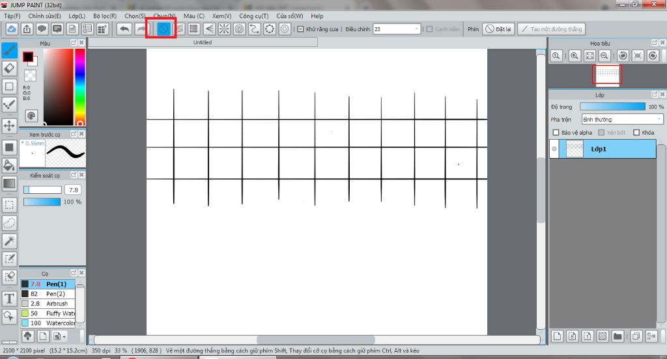Screen dimensions: 667x359
Task: Select Airbrush in brush list
Action: pyautogui.click(x=48, y=303)
